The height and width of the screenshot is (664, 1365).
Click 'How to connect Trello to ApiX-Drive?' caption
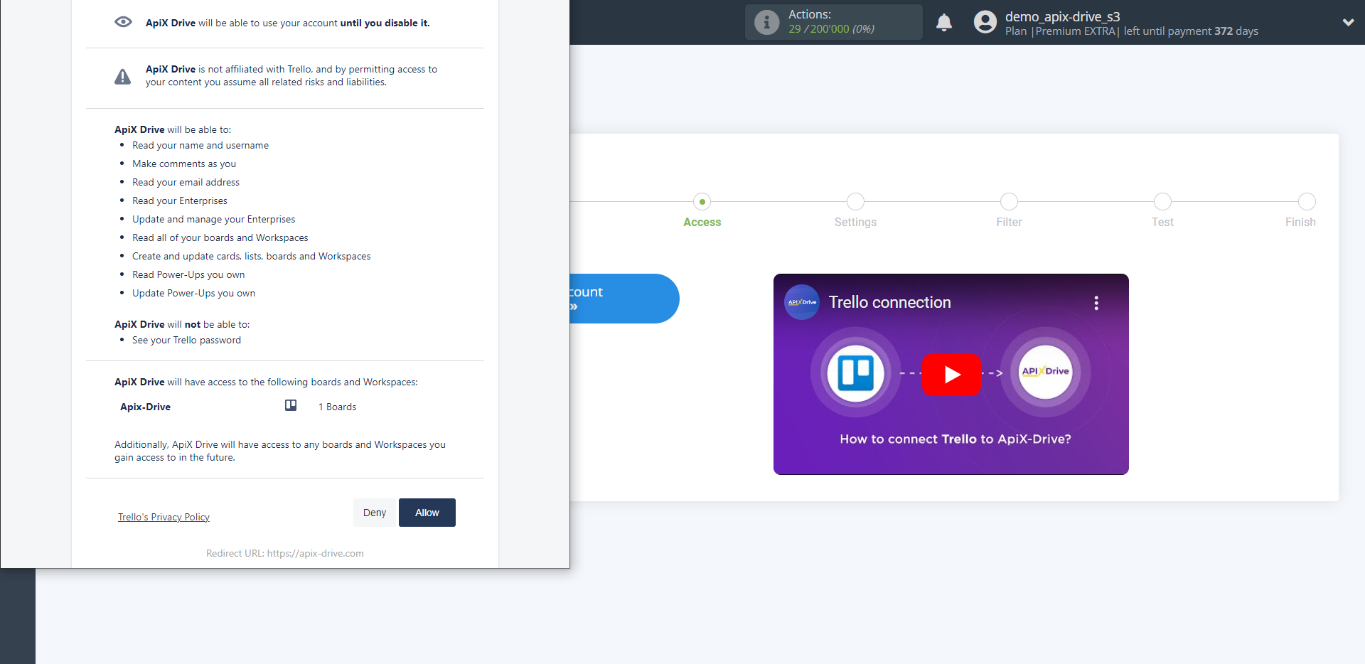pos(955,439)
